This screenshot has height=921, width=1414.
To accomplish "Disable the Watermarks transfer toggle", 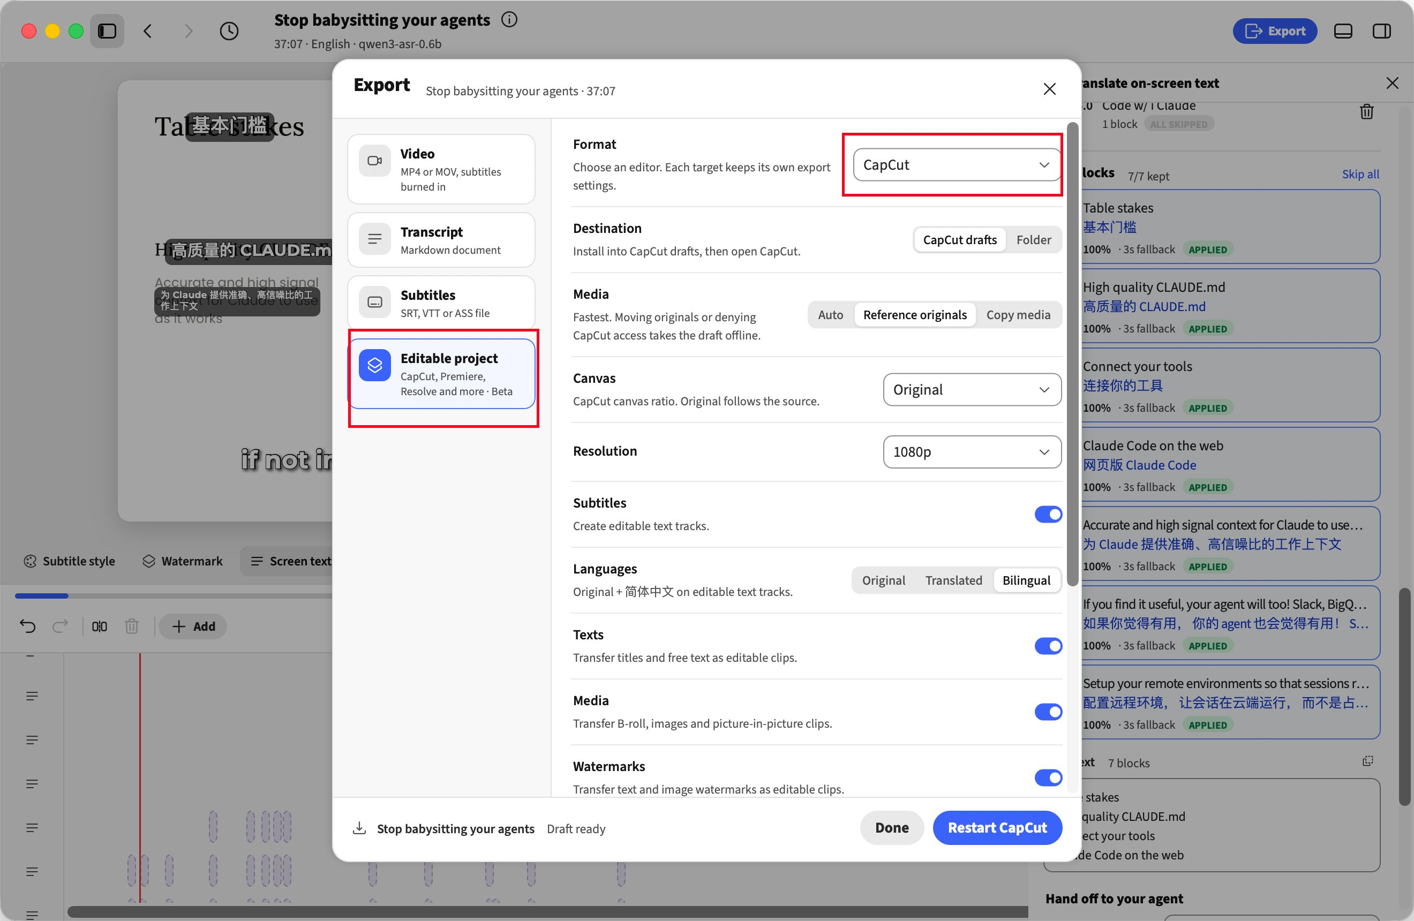I will tap(1048, 777).
